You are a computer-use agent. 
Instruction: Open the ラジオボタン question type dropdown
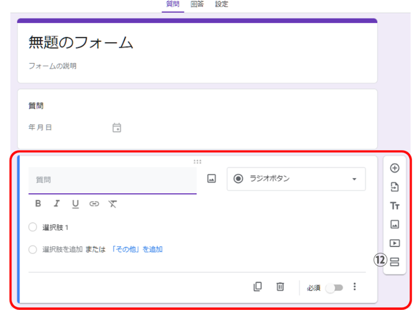pos(296,179)
